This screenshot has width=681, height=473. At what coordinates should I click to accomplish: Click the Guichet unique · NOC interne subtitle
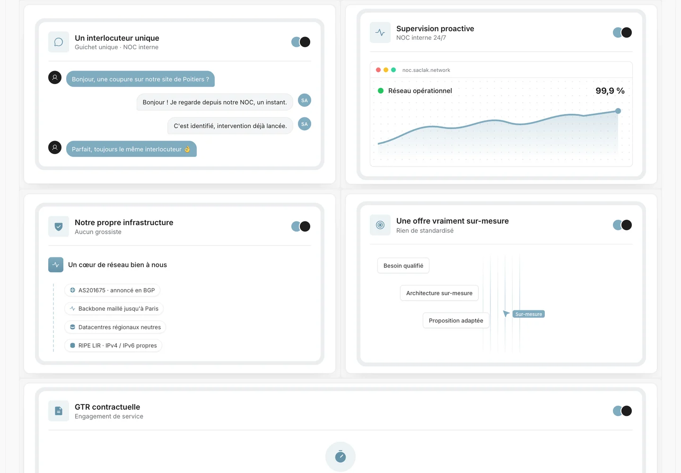point(116,47)
